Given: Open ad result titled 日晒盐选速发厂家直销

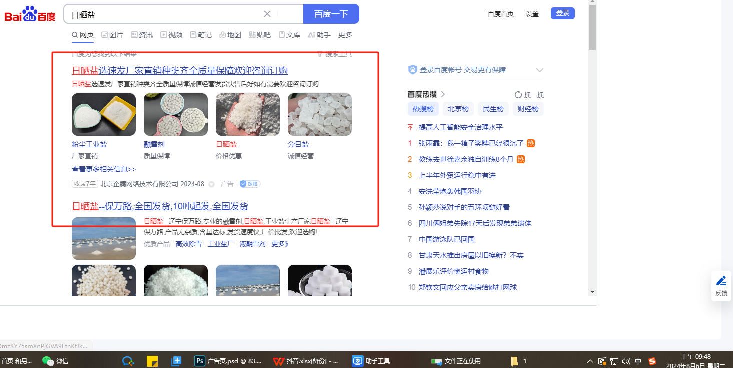Looking at the screenshot, I should click(180, 70).
